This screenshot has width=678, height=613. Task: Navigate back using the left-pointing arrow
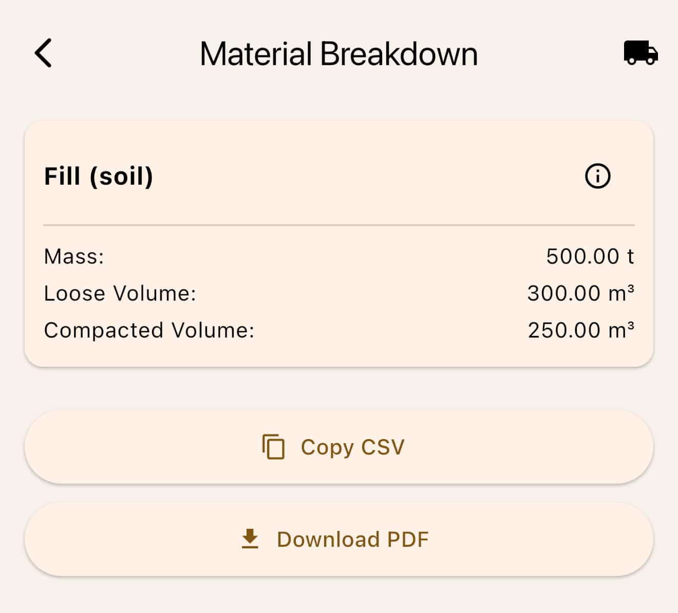[x=44, y=53]
